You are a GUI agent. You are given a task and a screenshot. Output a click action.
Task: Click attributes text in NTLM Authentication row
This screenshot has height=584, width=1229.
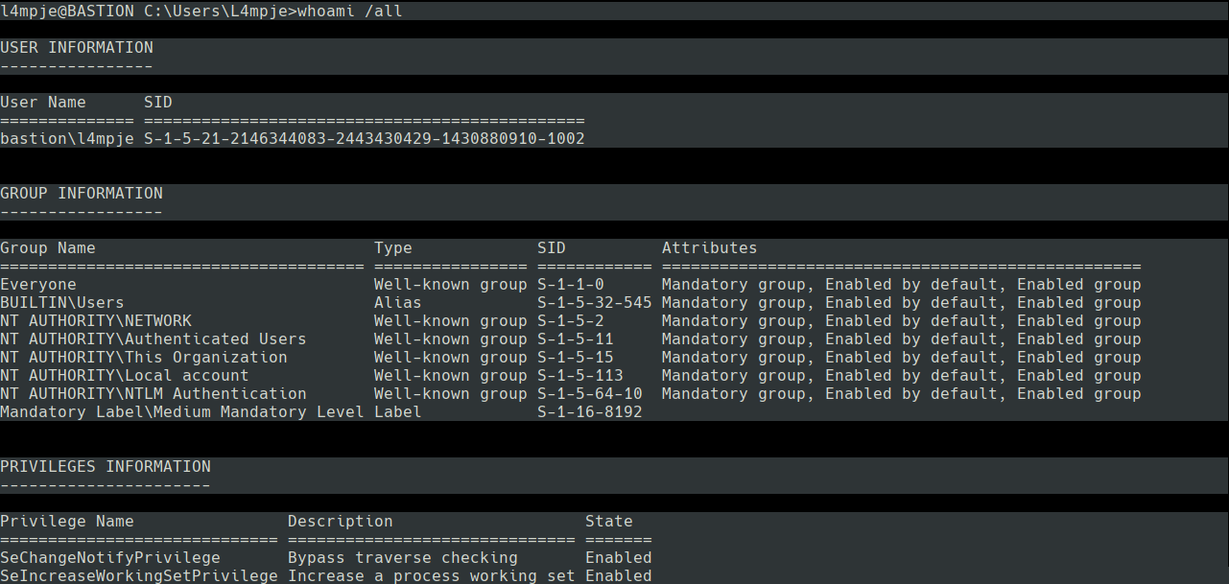(902, 394)
